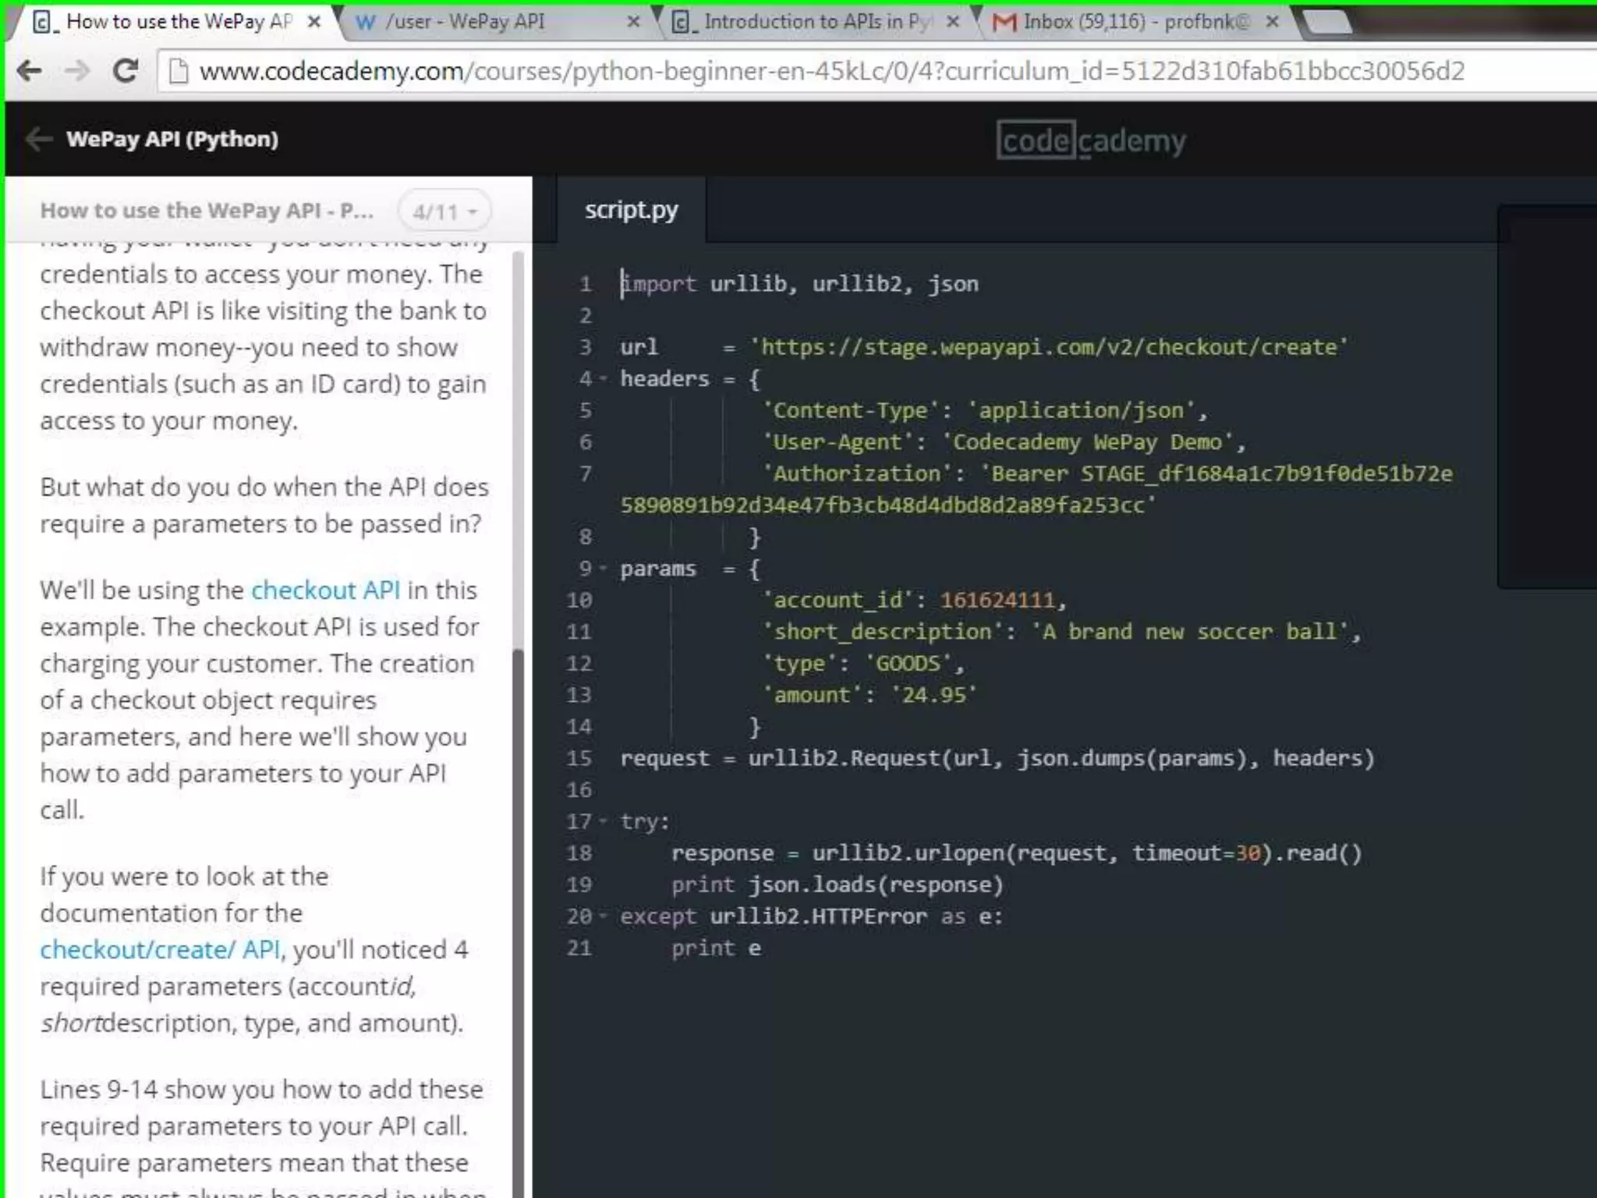Image resolution: width=1597 pixels, height=1198 pixels.
Task: Open the 'checkout API' link
Action: pyautogui.click(x=325, y=590)
